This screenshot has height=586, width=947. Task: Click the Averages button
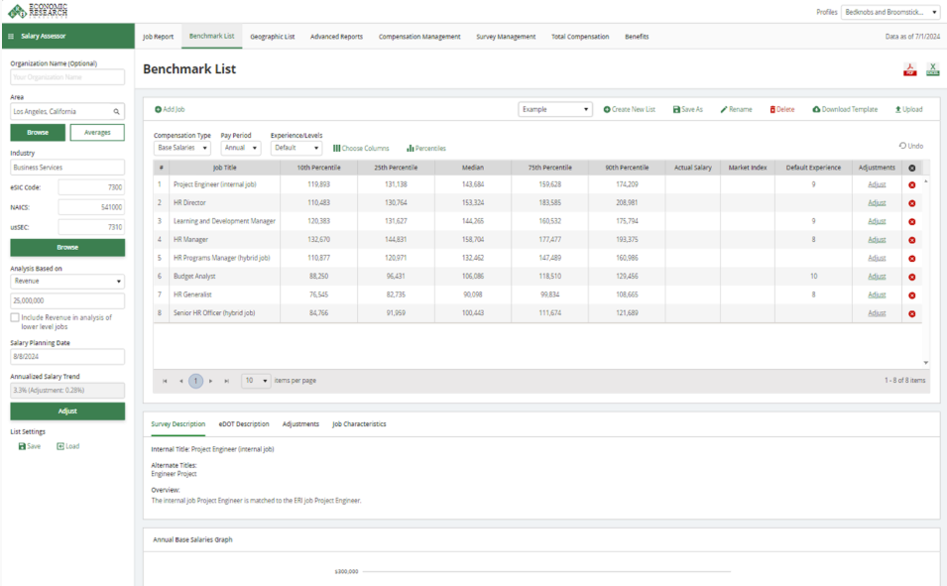point(97,132)
